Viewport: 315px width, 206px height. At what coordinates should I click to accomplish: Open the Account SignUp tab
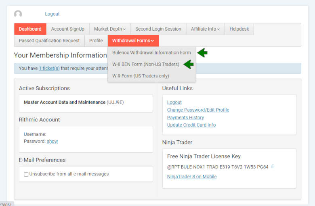pyautogui.click(x=67, y=29)
